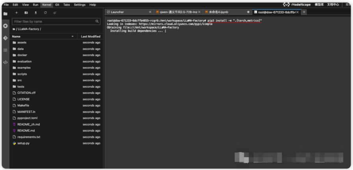Viewport: 353px width, 170px height.
Task: Open the File Browser sidebar tab
Action: (5, 14)
